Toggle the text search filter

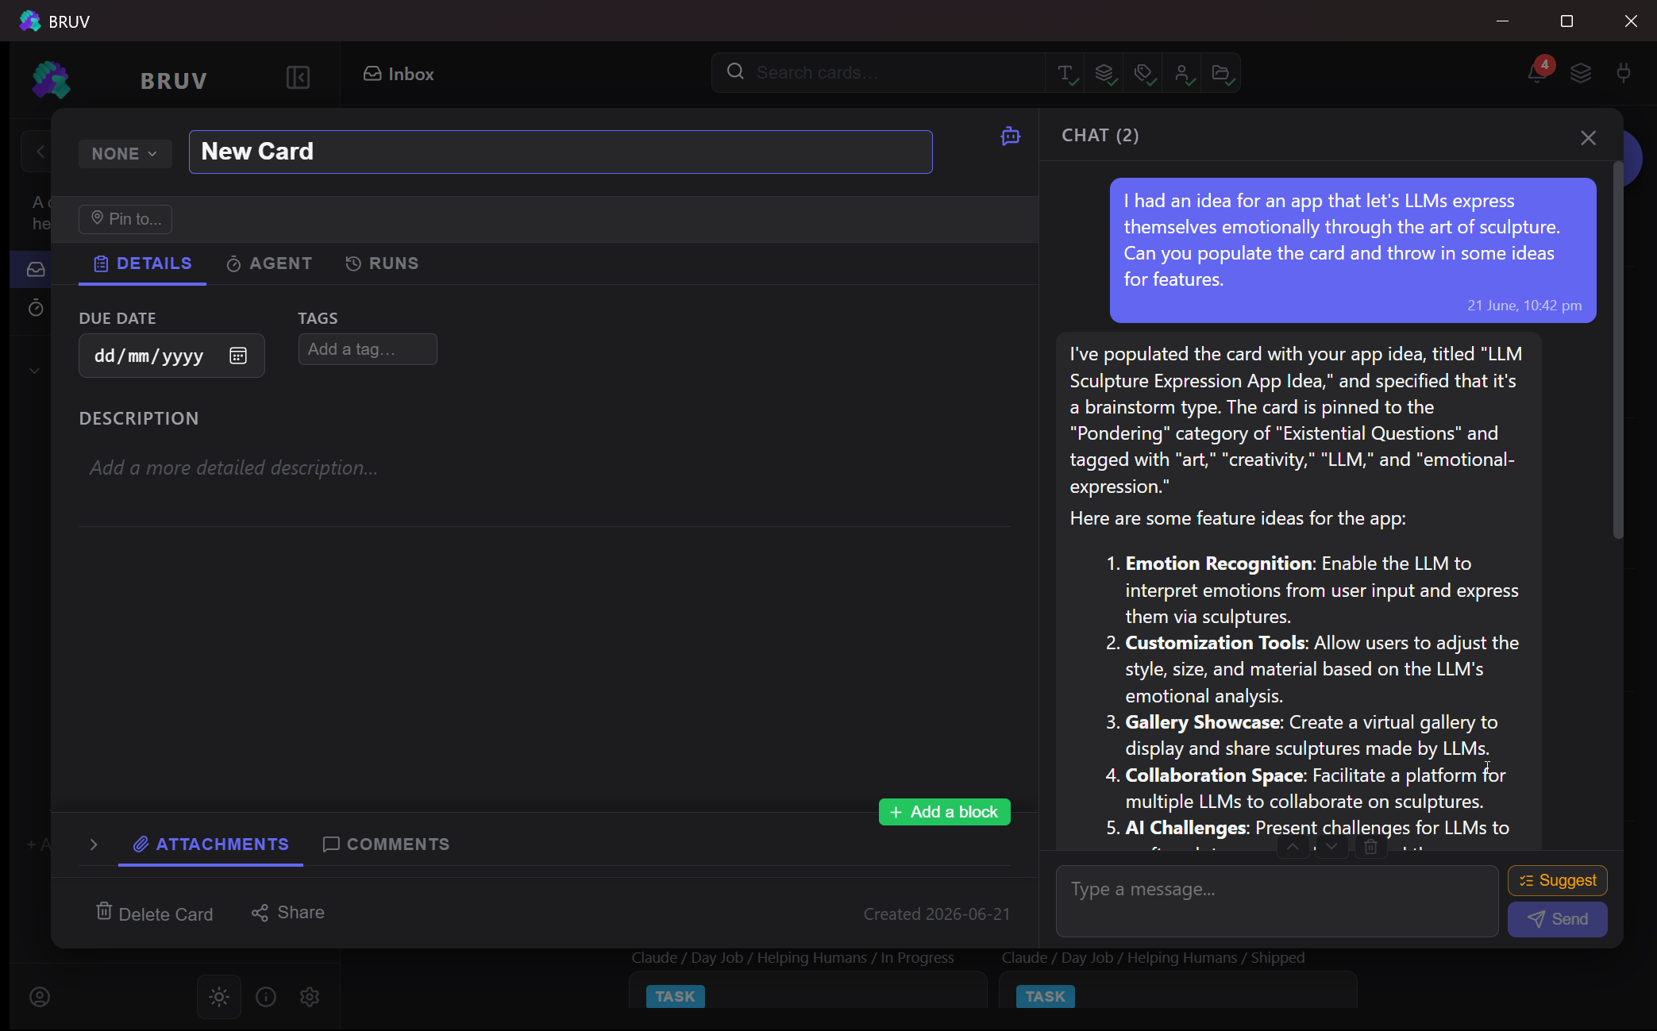click(1067, 74)
